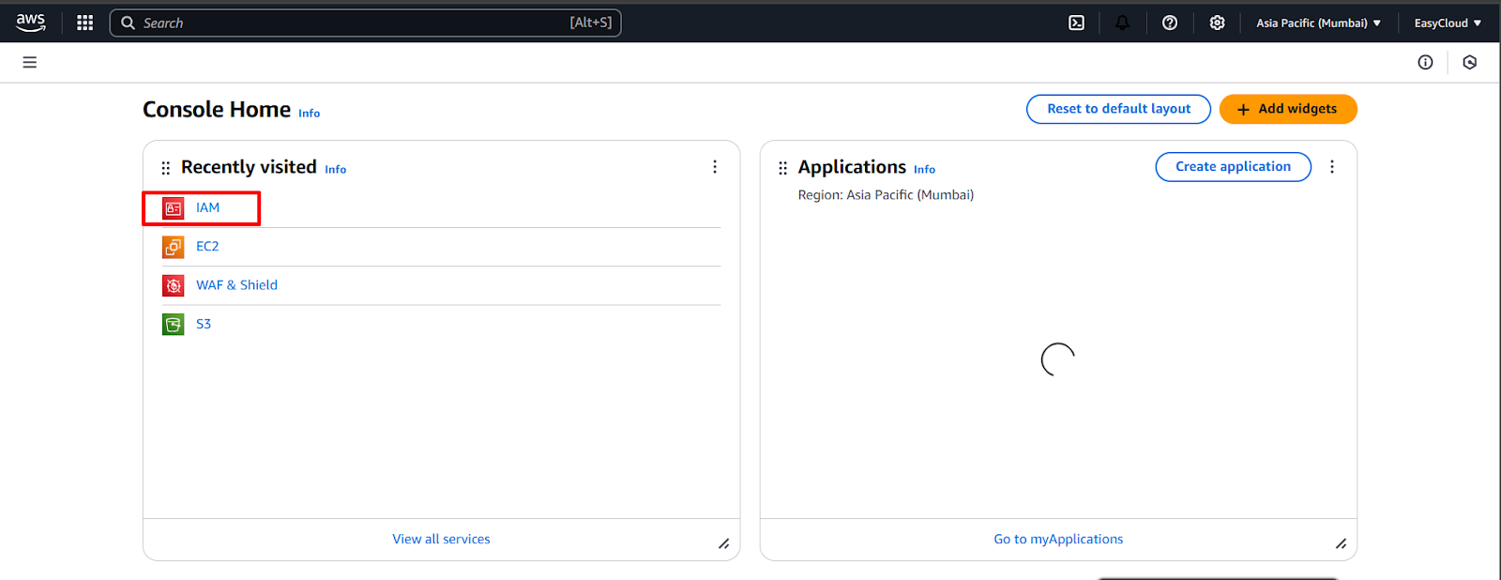1501x580 pixels.
Task: Expand the Asia Pacific (Mumbai) region dropdown
Action: coord(1318,23)
